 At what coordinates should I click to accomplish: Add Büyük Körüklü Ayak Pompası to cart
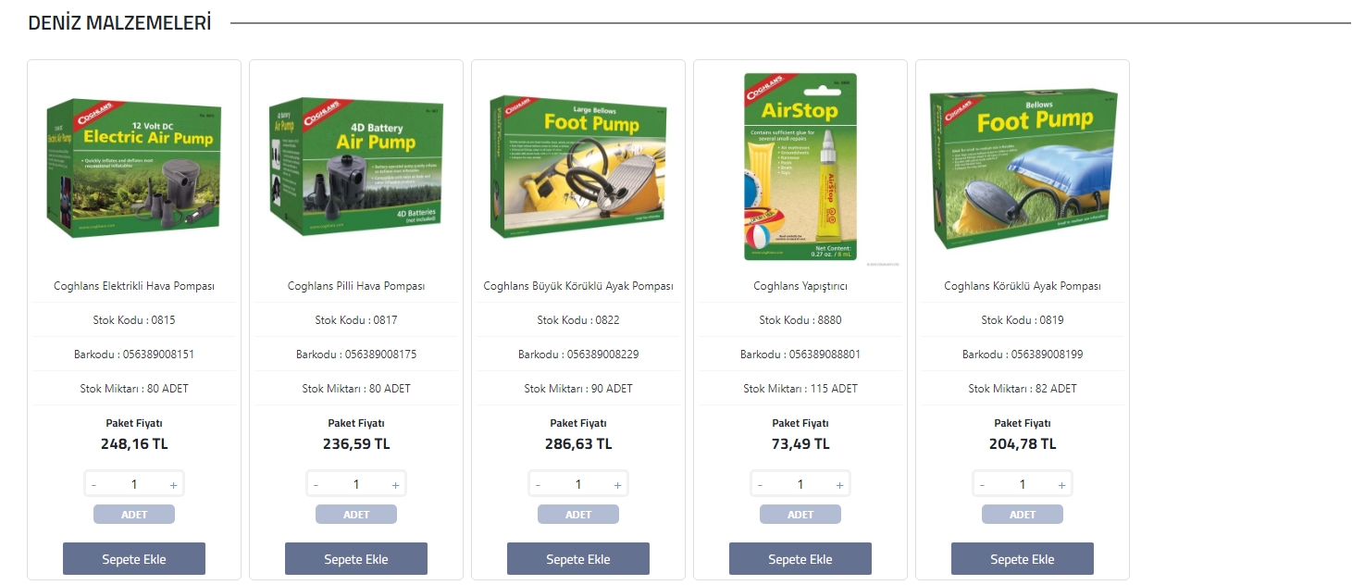578,559
